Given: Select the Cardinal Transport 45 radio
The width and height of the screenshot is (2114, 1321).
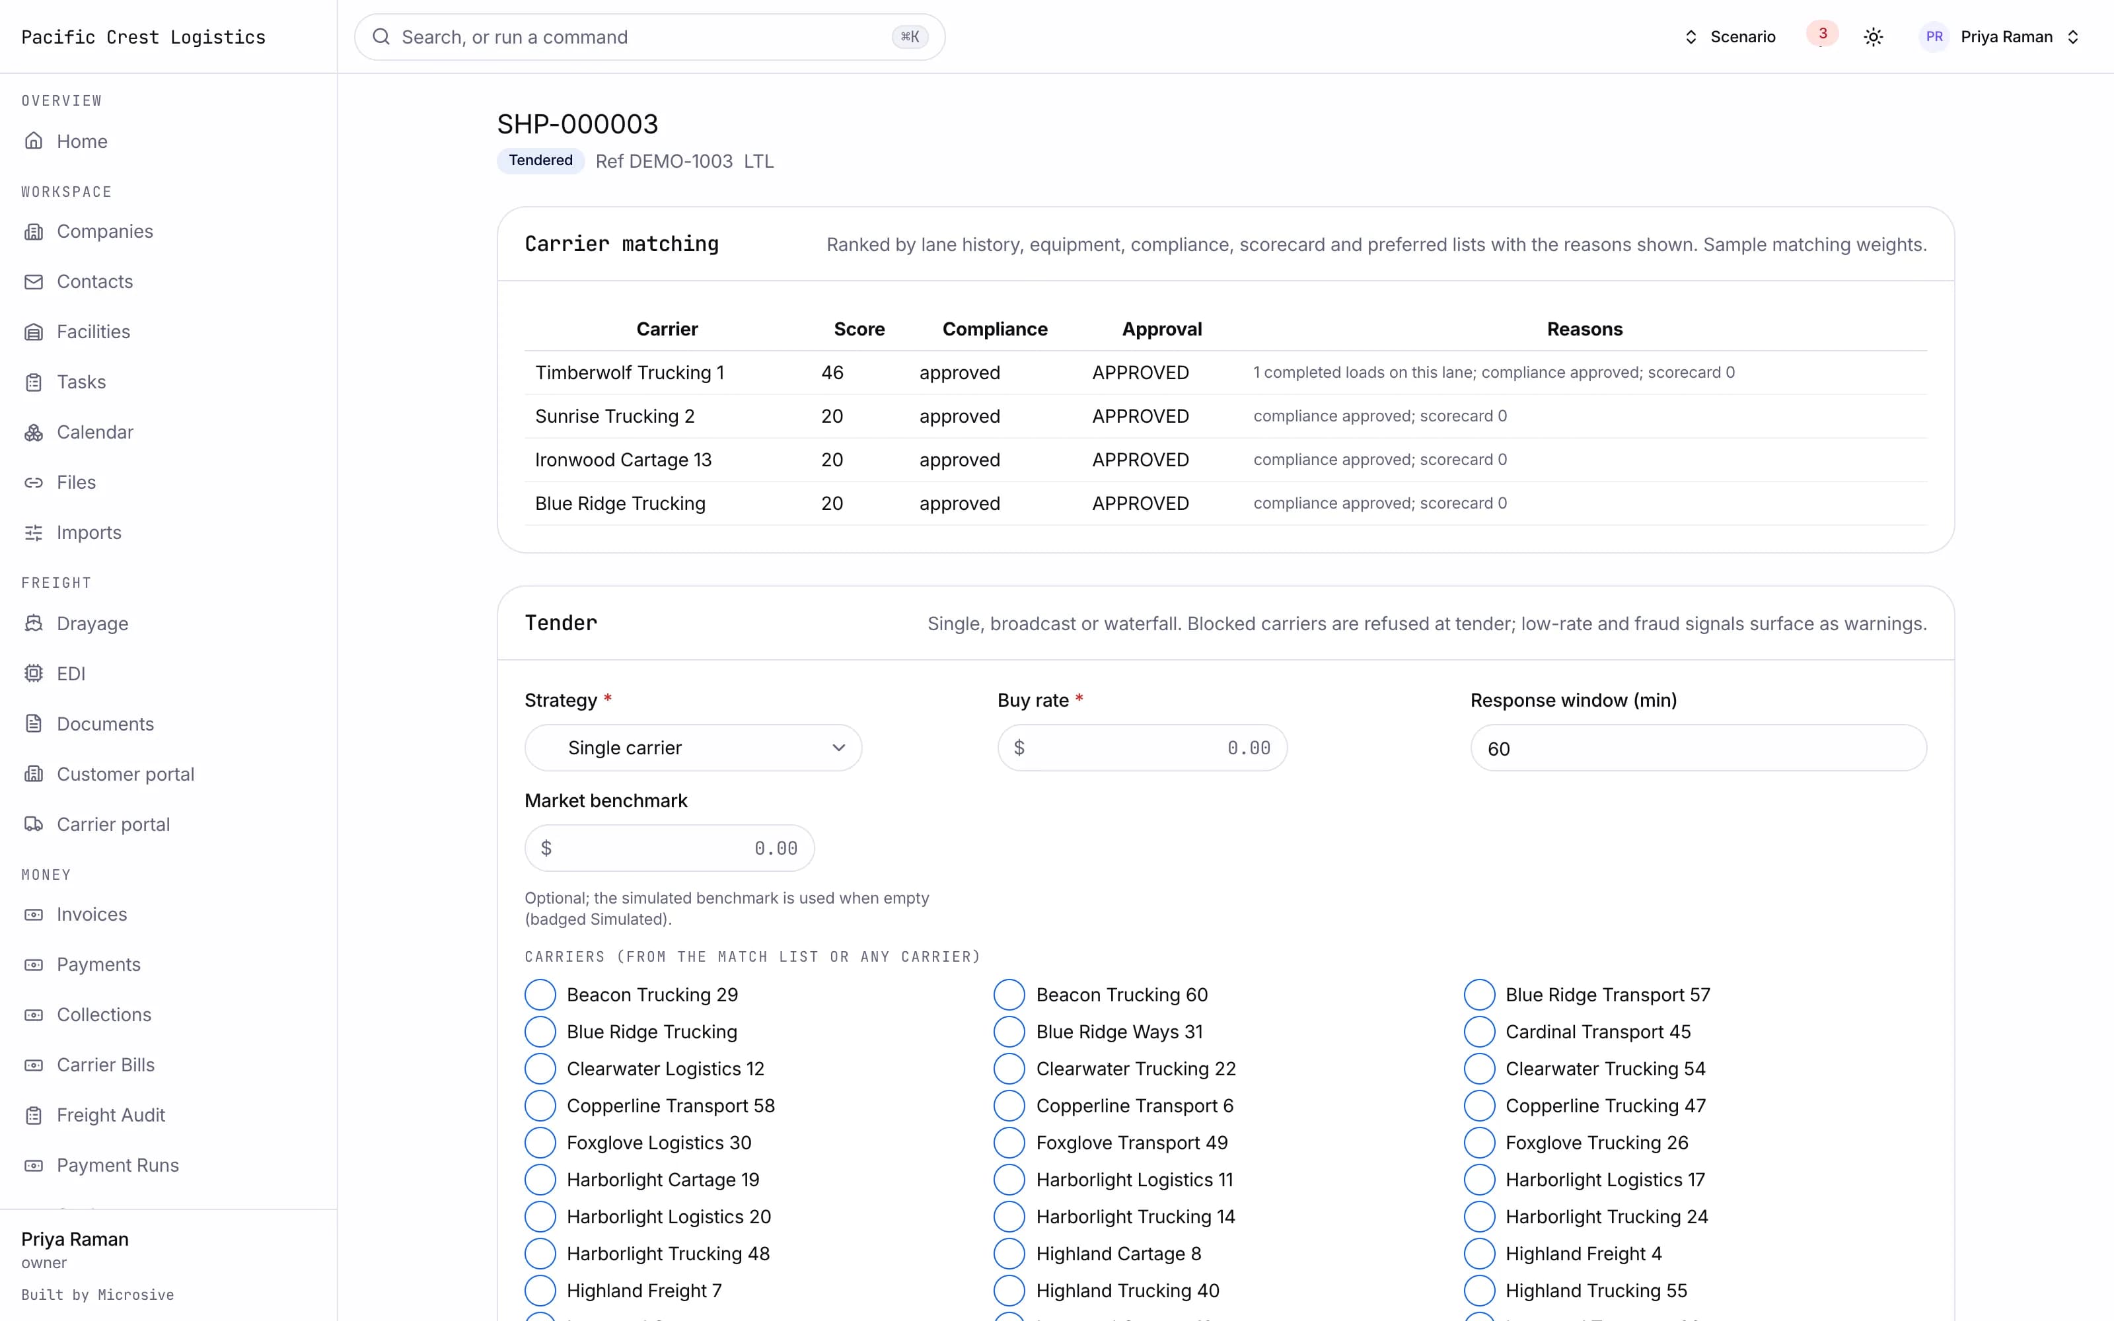Looking at the screenshot, I should (1479, 1032).
